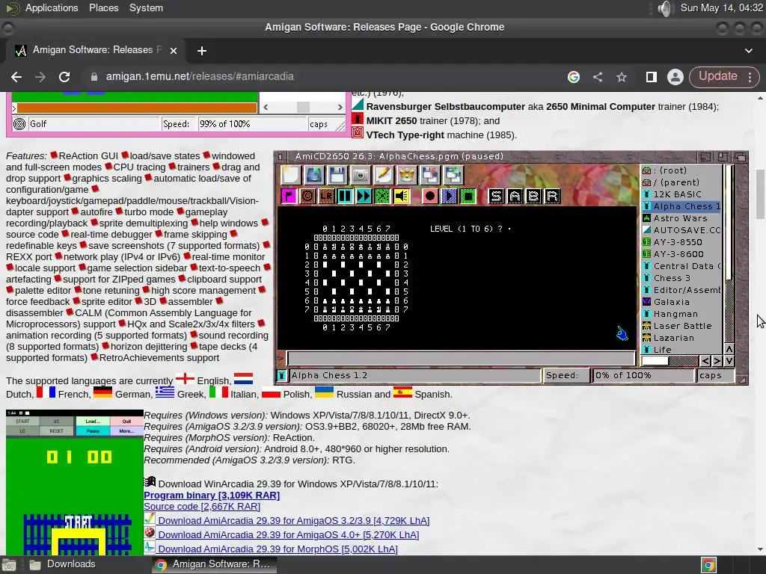The height and width of the screenshot is (574, 766).
Task: Click the share page icon in address bar
Action: 598,77
